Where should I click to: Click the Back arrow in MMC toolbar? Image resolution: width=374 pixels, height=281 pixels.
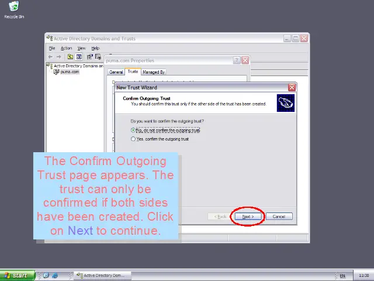coord(50,57)
